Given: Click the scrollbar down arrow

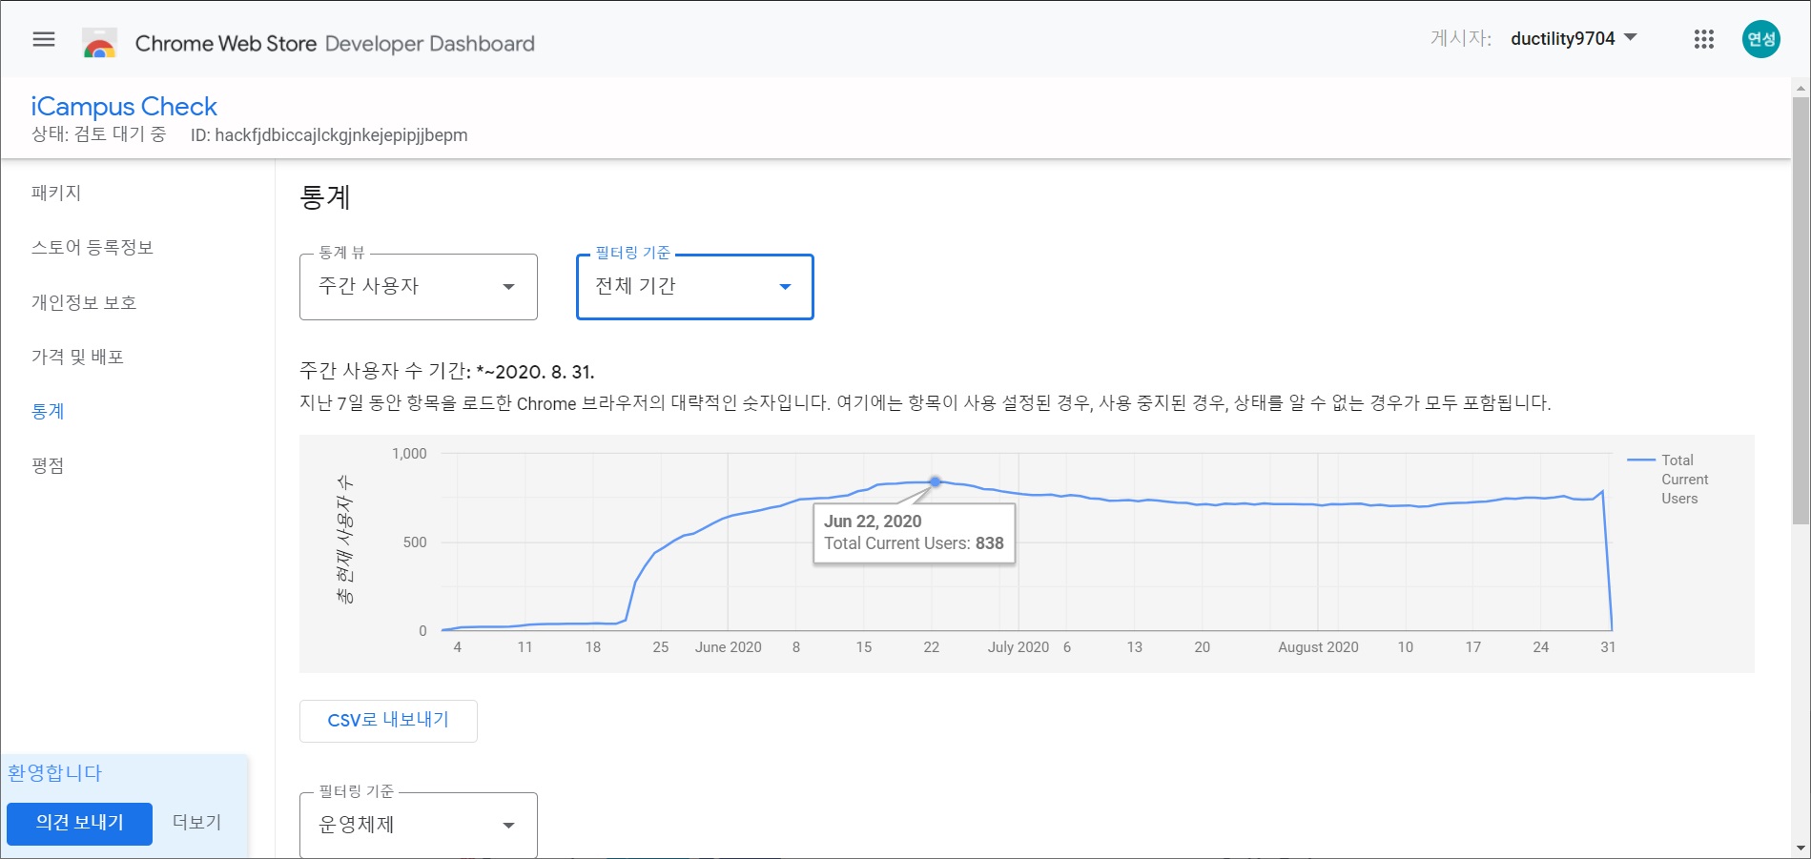Looking at the screenshot, I should (x=1801, y=848).
